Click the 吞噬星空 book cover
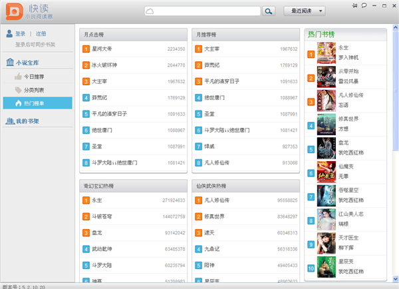The height and width of the screenshot is (289, 399). [x=327, y=196]
